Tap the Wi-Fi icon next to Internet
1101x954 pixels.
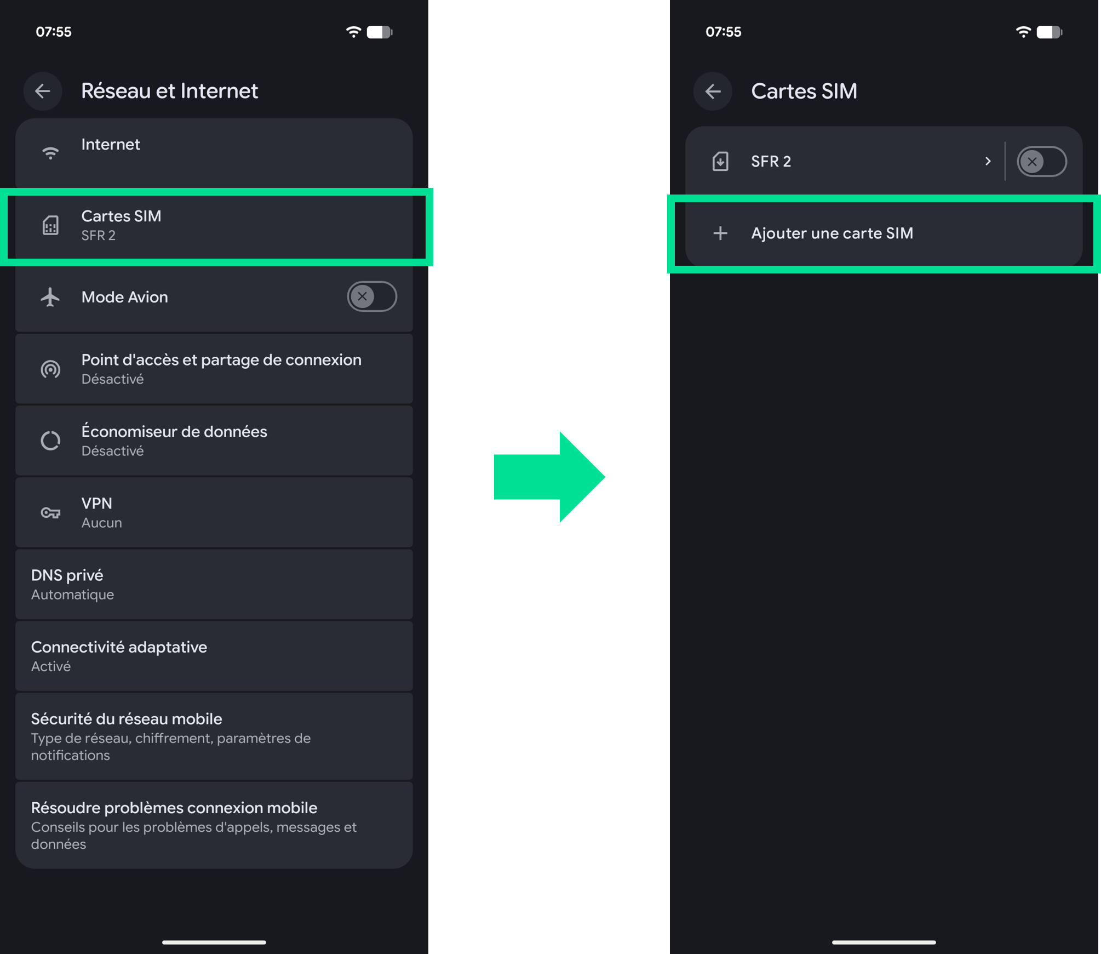click(50, 153)
